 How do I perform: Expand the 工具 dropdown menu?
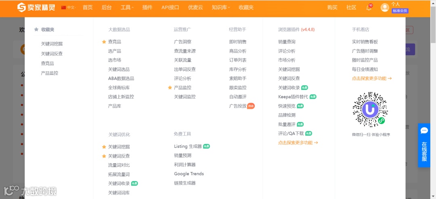click(127, 8)
